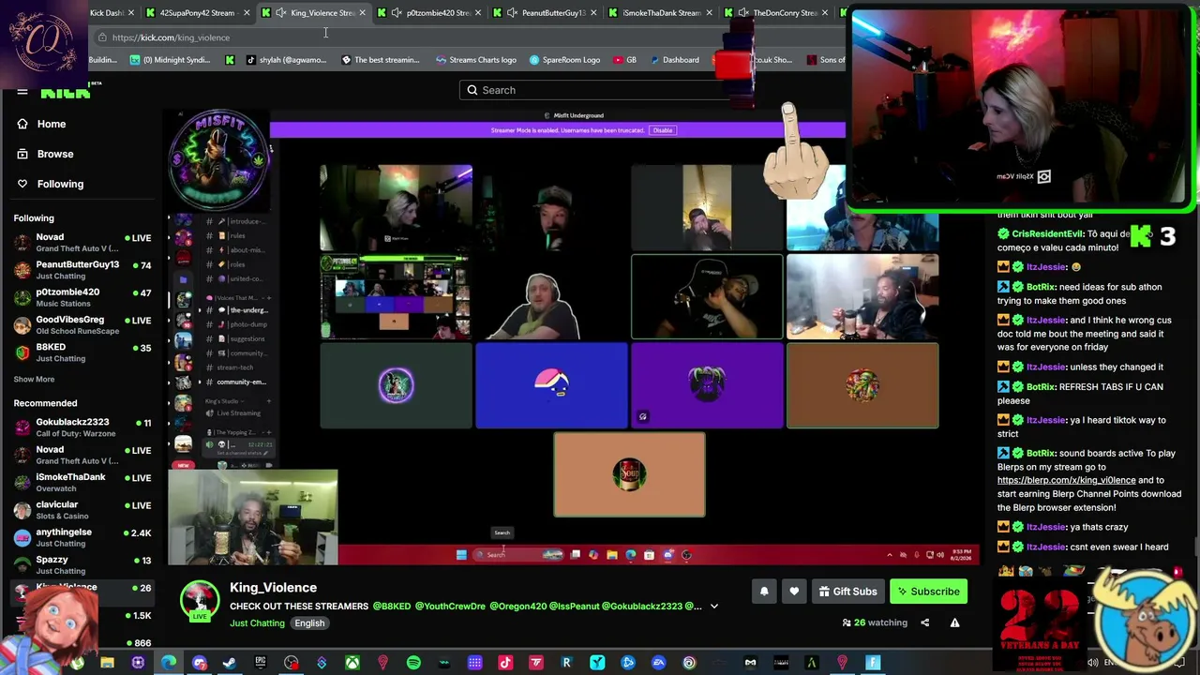Open the Midnight Syndi... bookmark

point(170,60)
